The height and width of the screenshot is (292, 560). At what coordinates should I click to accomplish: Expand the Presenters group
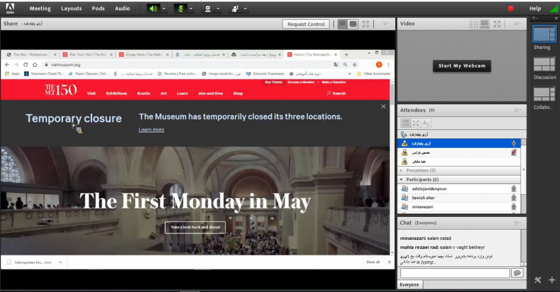tap(402, 170)
